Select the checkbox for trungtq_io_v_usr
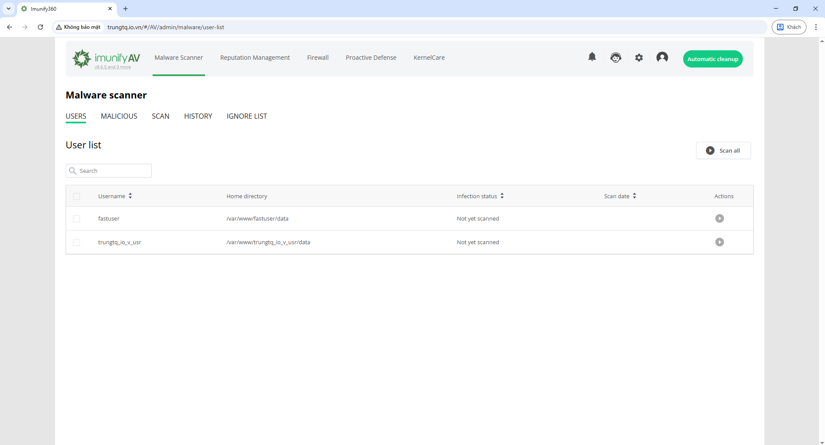825x445 pixels. [x=77, y=242]
